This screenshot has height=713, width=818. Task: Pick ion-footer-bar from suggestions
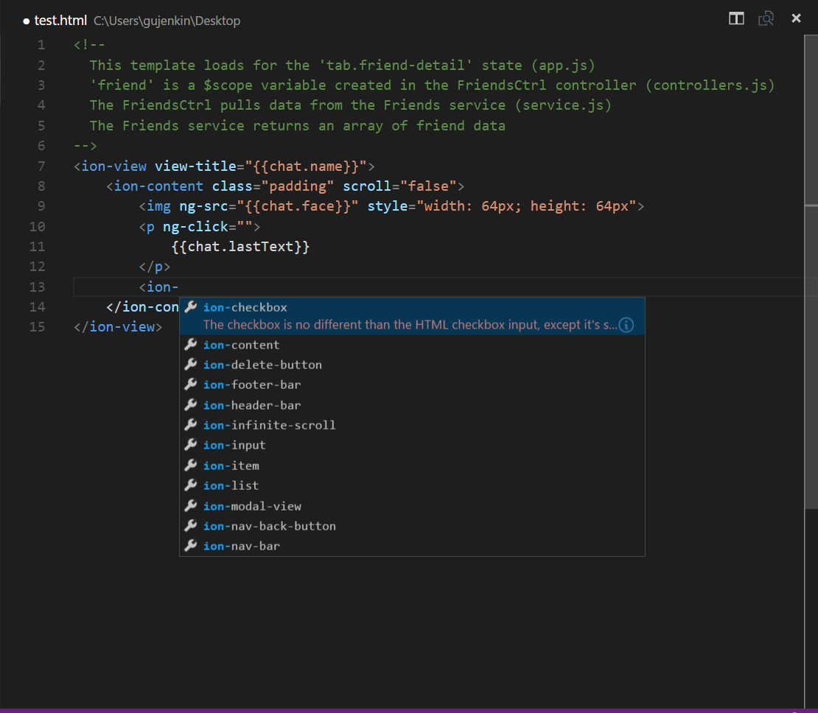pyautogui.click(x=252, y=384)
